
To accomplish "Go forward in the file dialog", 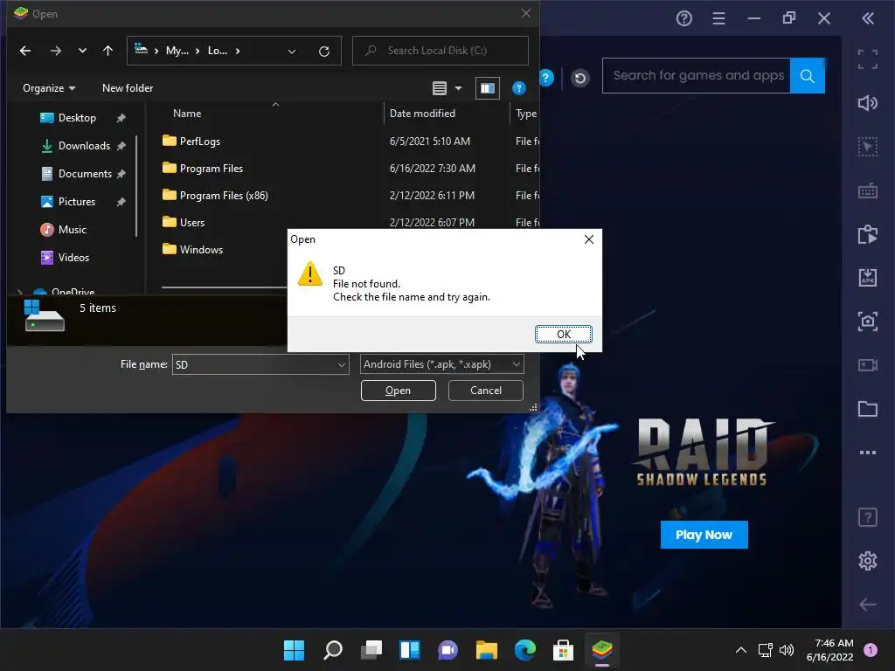I will [x=55, y=51].
